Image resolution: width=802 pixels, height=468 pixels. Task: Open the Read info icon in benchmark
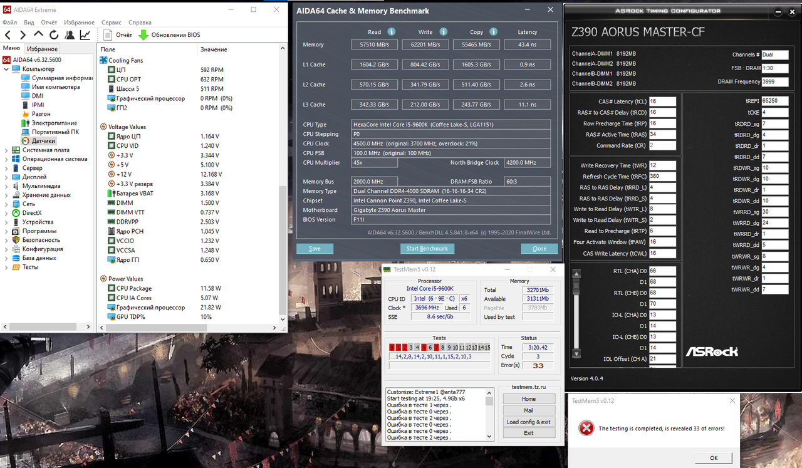coord(392,32)
